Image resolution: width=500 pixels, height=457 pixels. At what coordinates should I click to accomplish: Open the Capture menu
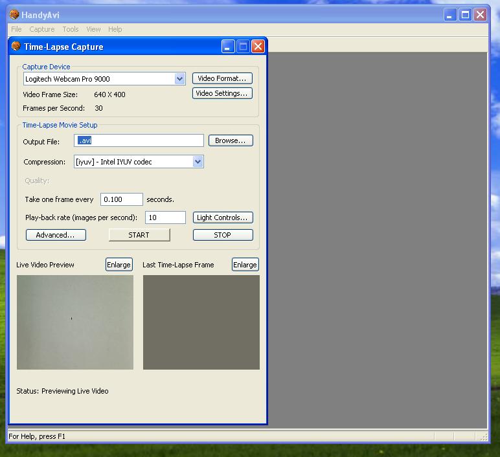42,29
